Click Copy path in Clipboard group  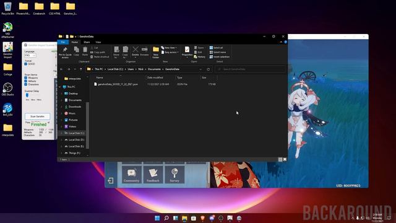[98, 52]
